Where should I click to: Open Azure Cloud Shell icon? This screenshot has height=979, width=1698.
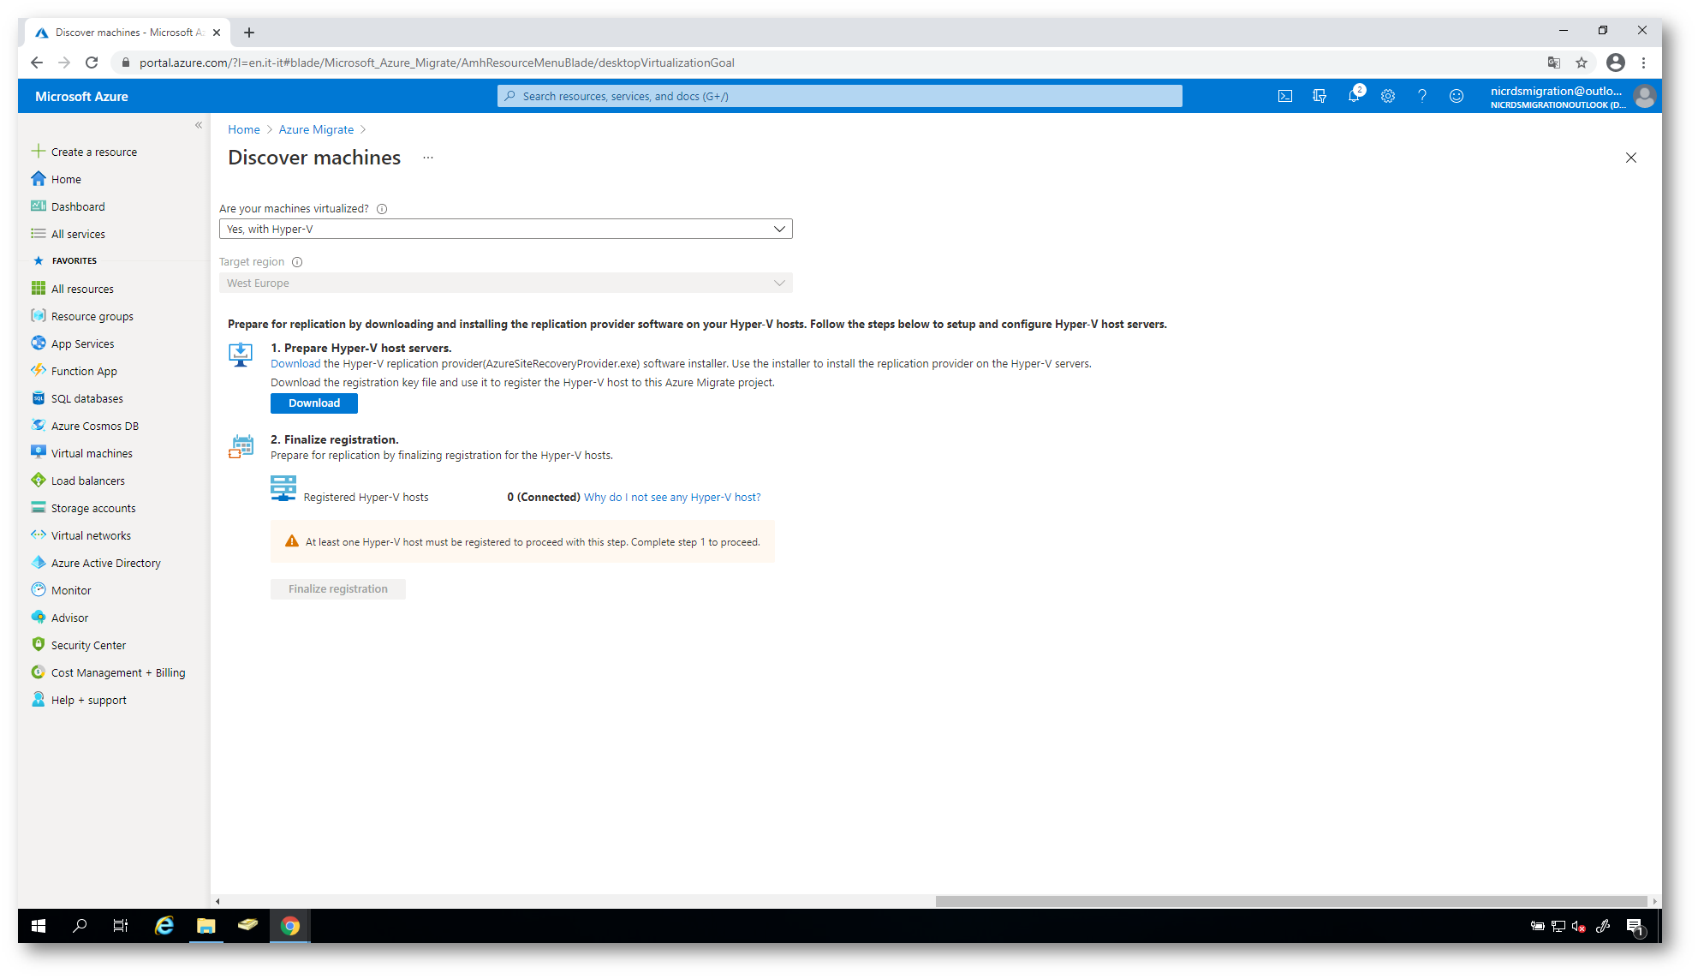(x=1285, y=96)
